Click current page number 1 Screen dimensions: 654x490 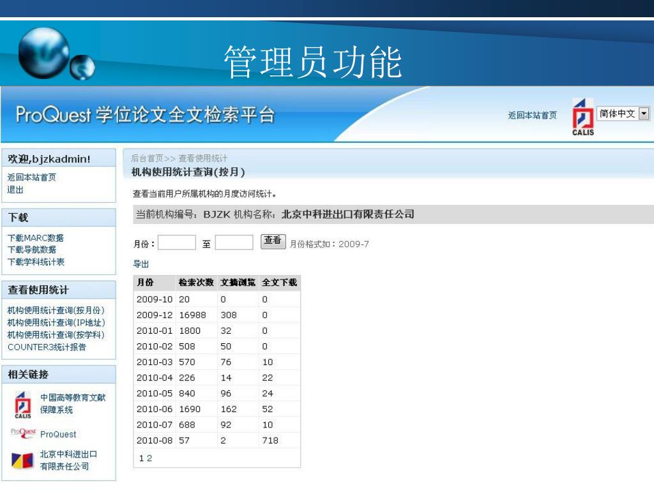click(141, 458)
